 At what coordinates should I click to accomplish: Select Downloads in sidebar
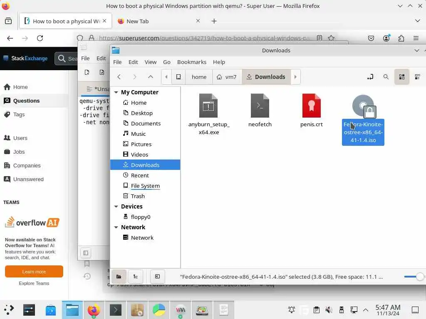tap(145, 165)
